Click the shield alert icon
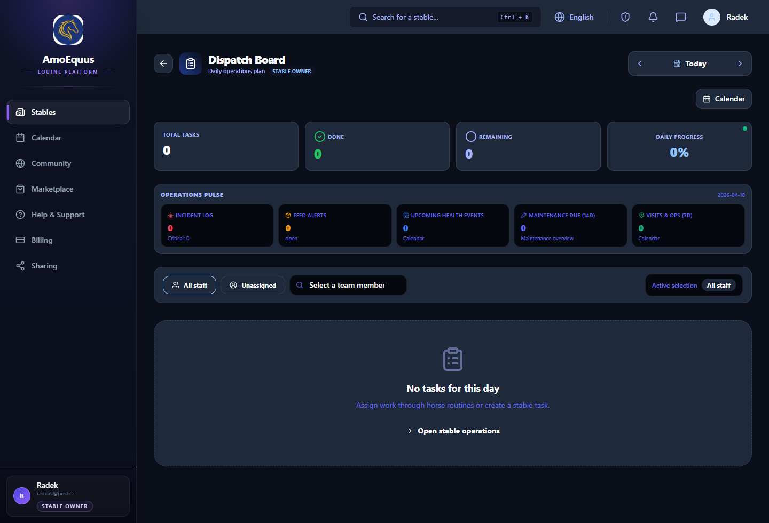769x523 pixels. (x=625, y=17)
